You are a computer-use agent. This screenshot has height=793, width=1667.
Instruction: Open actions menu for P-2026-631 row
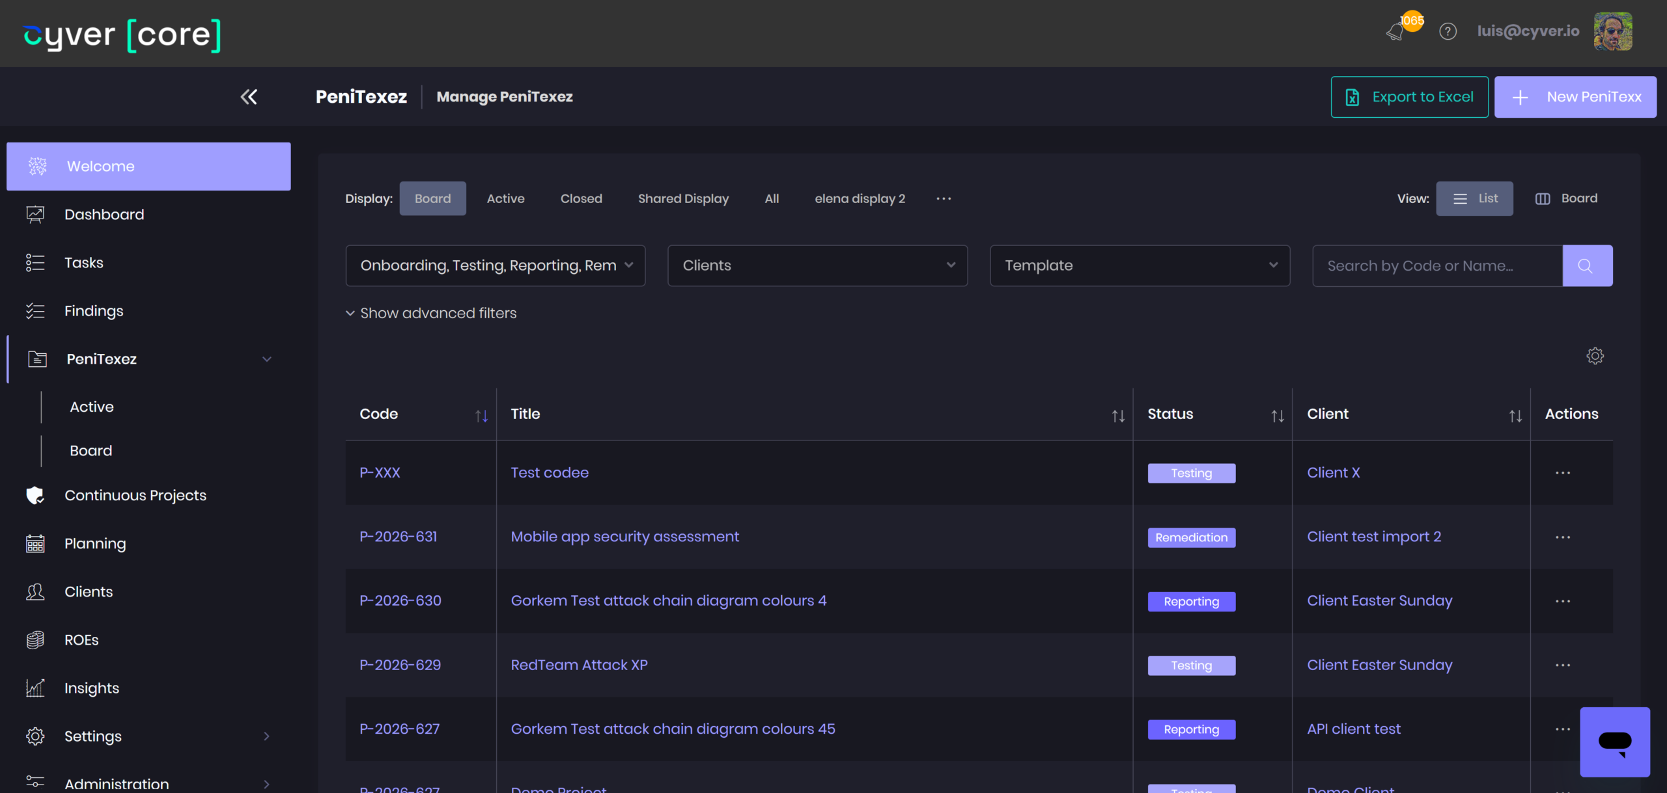(x=1563, y=537)
